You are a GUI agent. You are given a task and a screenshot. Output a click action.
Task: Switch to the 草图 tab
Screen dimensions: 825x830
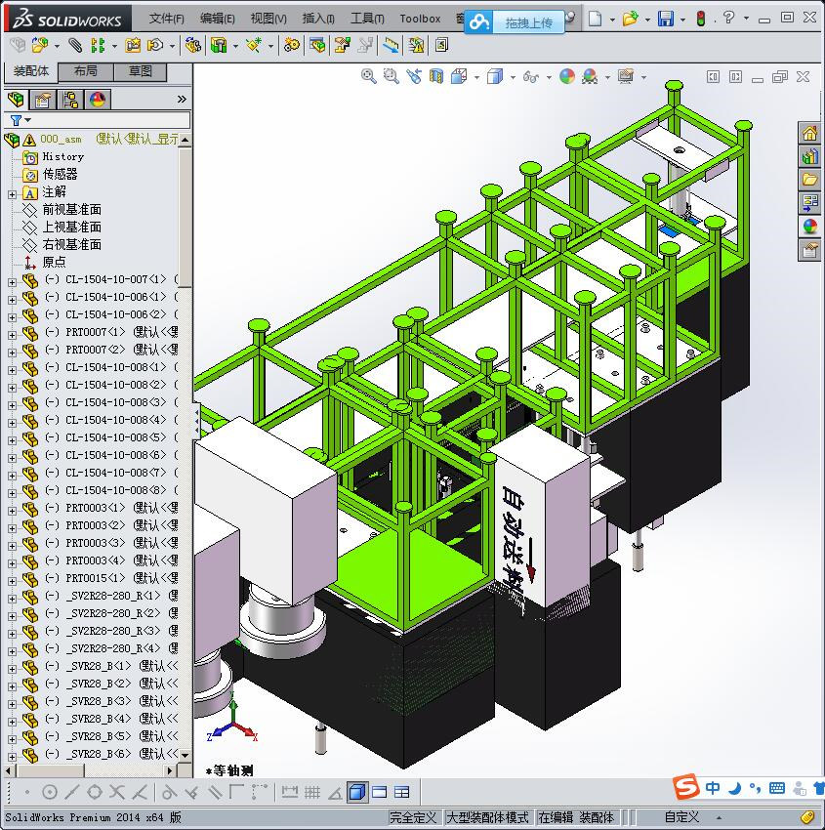click(140, 71)
